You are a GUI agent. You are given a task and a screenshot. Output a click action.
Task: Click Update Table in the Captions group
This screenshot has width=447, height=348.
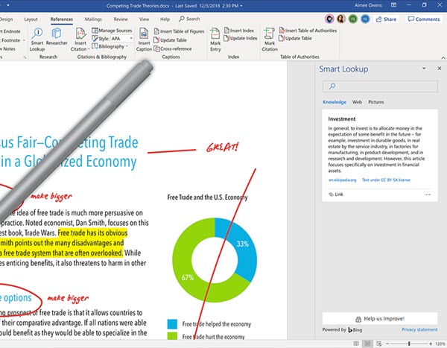coord(170,40)
